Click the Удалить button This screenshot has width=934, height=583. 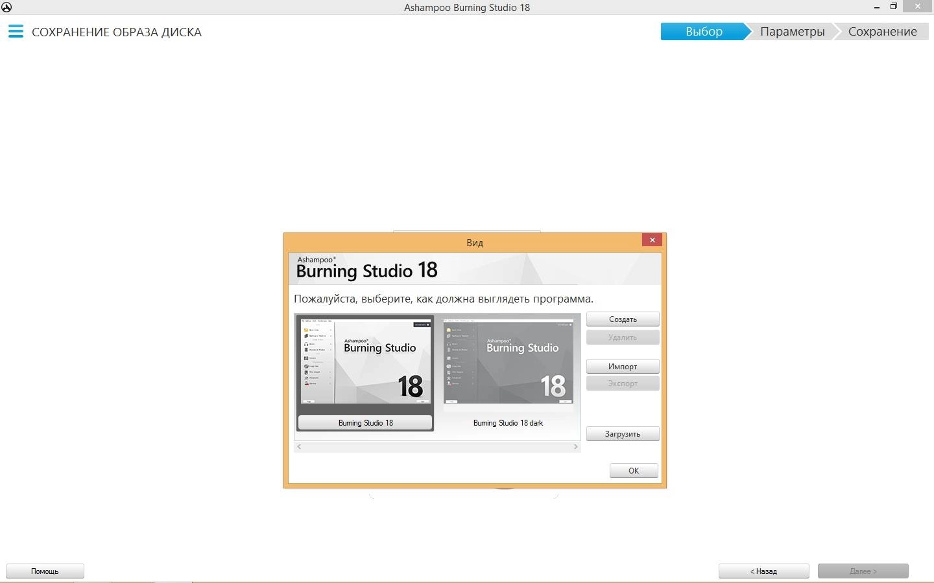[x=623, y=337]
